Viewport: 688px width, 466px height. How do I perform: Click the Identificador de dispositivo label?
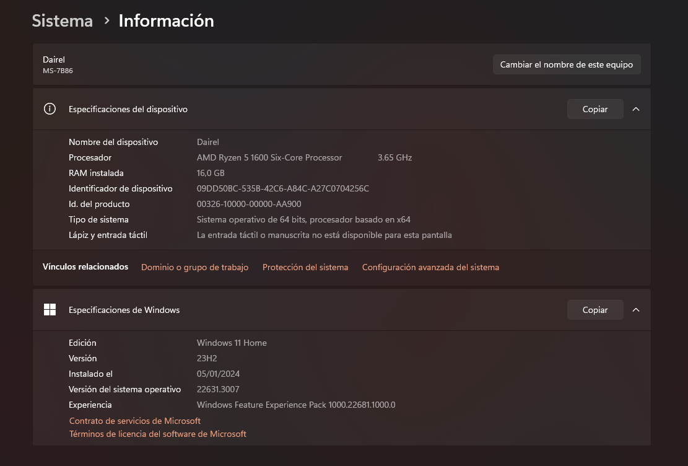(121, 188)
